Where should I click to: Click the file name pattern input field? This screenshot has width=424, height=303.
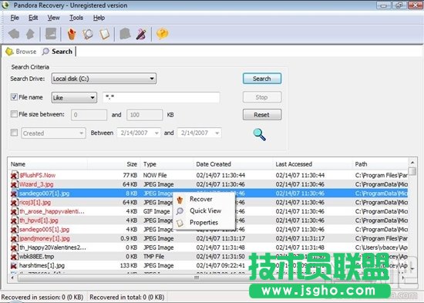(161, 97)
